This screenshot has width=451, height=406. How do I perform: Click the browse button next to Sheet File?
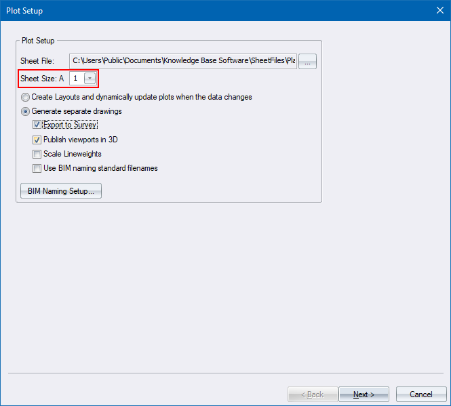point(308,62)
